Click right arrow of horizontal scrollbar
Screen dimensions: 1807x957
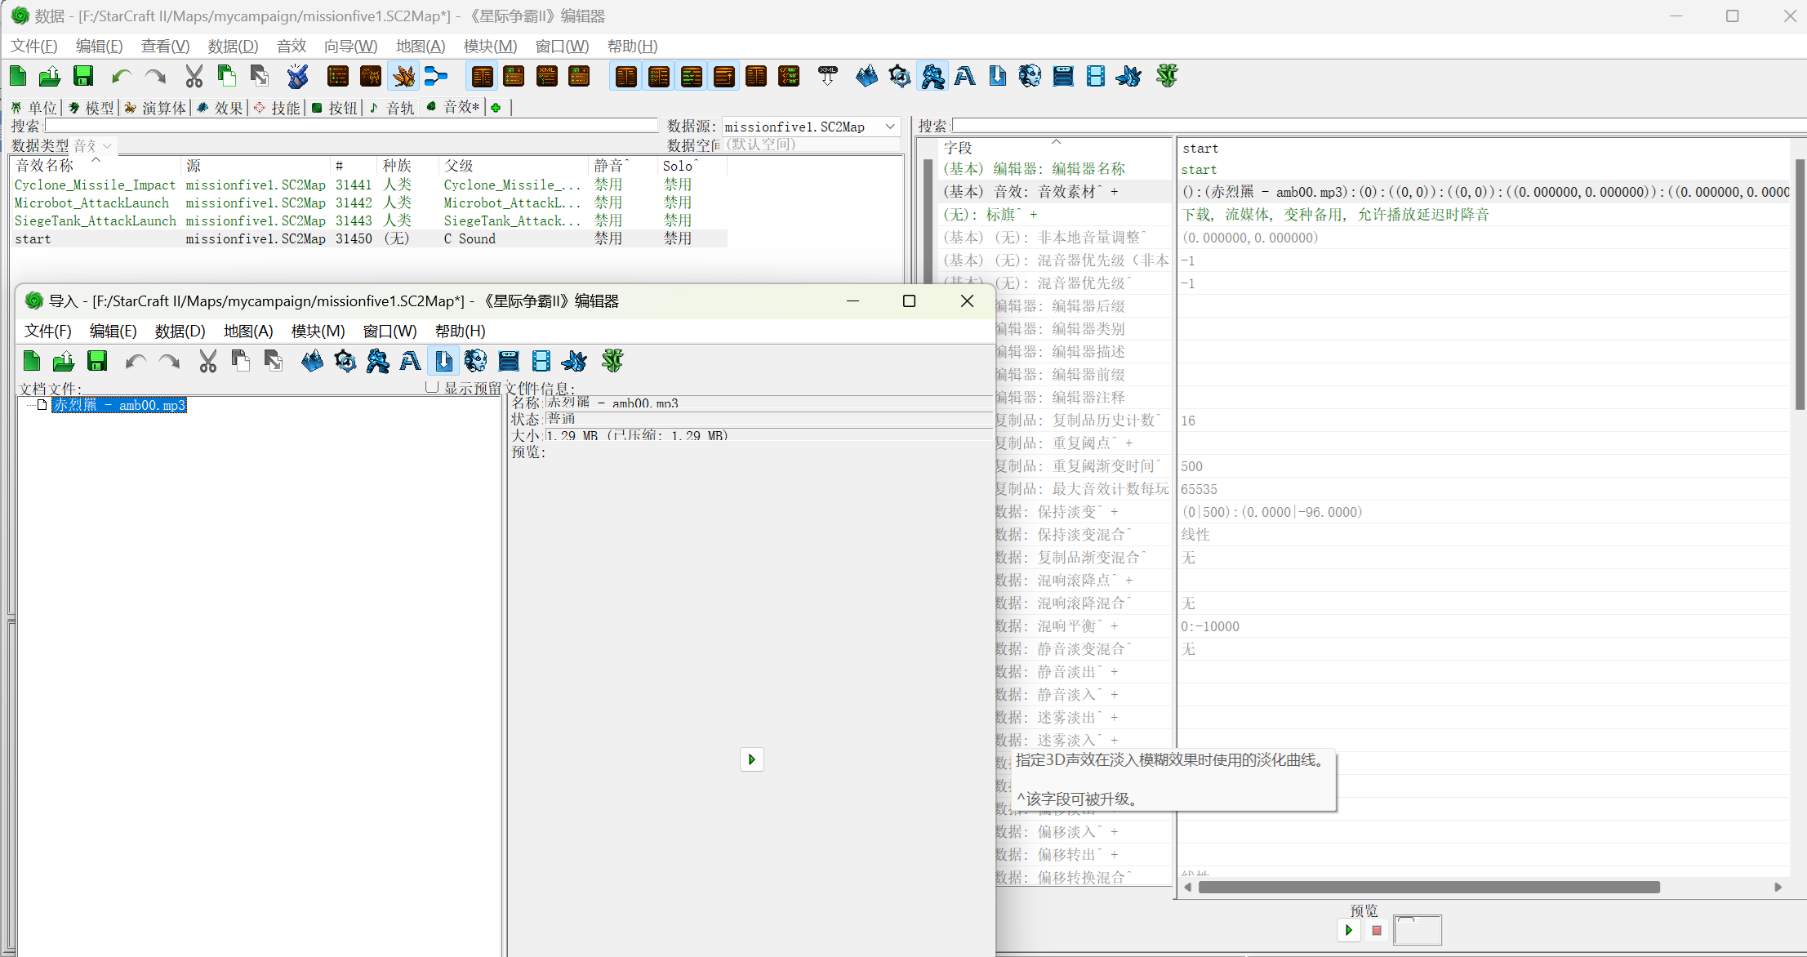pos(1778,888)
